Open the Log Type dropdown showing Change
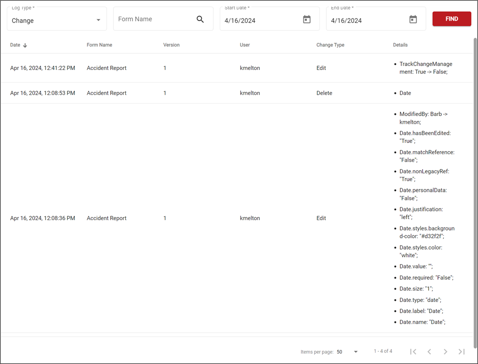Image resolution: width=478 pixels, height=364 pixels. pos(57,19)
